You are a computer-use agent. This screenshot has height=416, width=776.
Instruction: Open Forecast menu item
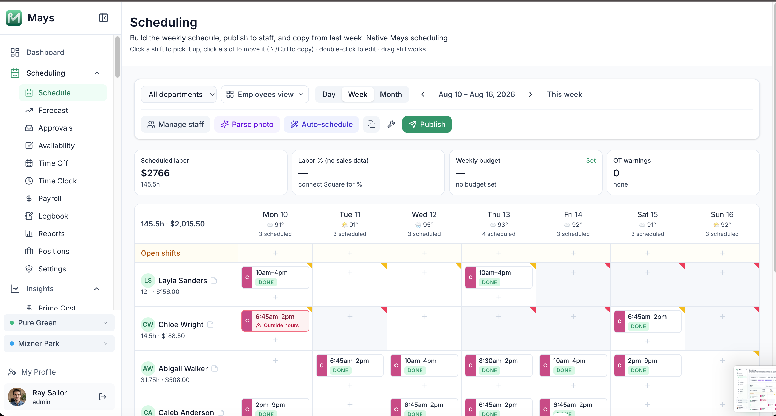click(x=53, y=110)
